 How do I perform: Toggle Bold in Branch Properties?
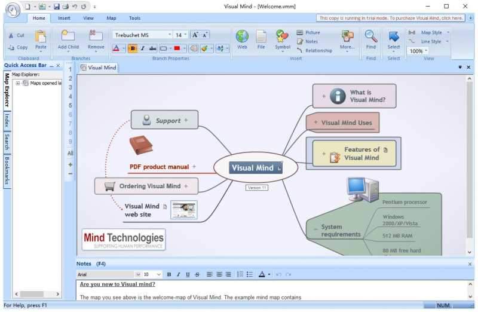(x=133, y=48)
